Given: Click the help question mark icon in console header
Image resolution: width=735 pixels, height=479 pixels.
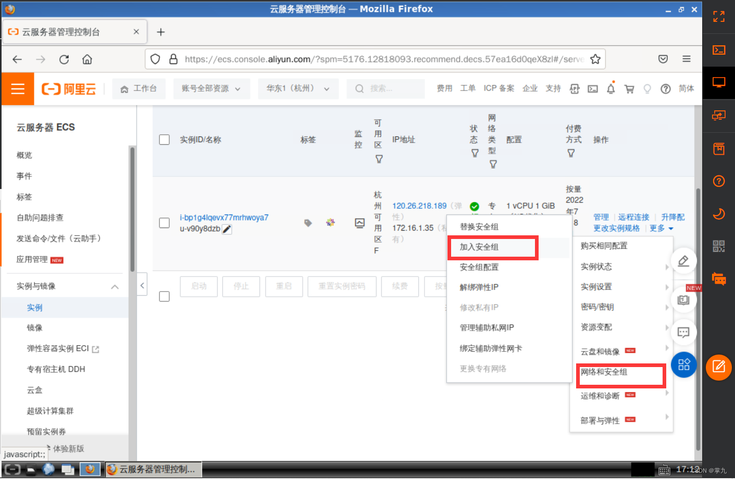Looking at the screenshot, I should pos(665,89).
